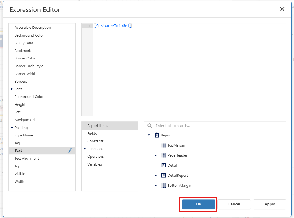
Task: Expand the PageHeader tree node
Action: (x=156, y=155)
